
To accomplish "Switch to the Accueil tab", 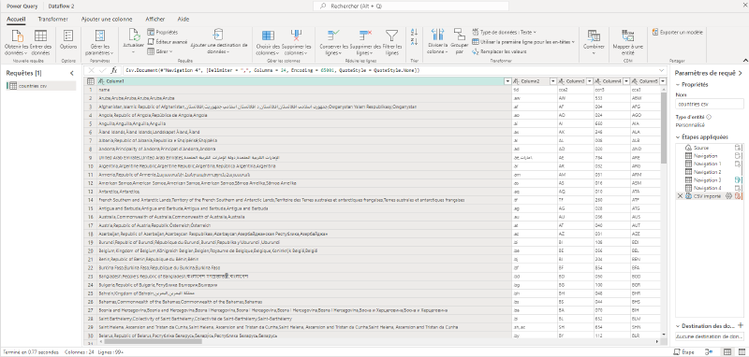I will pos(16,19).
